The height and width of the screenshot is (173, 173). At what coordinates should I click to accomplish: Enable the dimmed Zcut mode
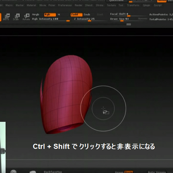100,14
